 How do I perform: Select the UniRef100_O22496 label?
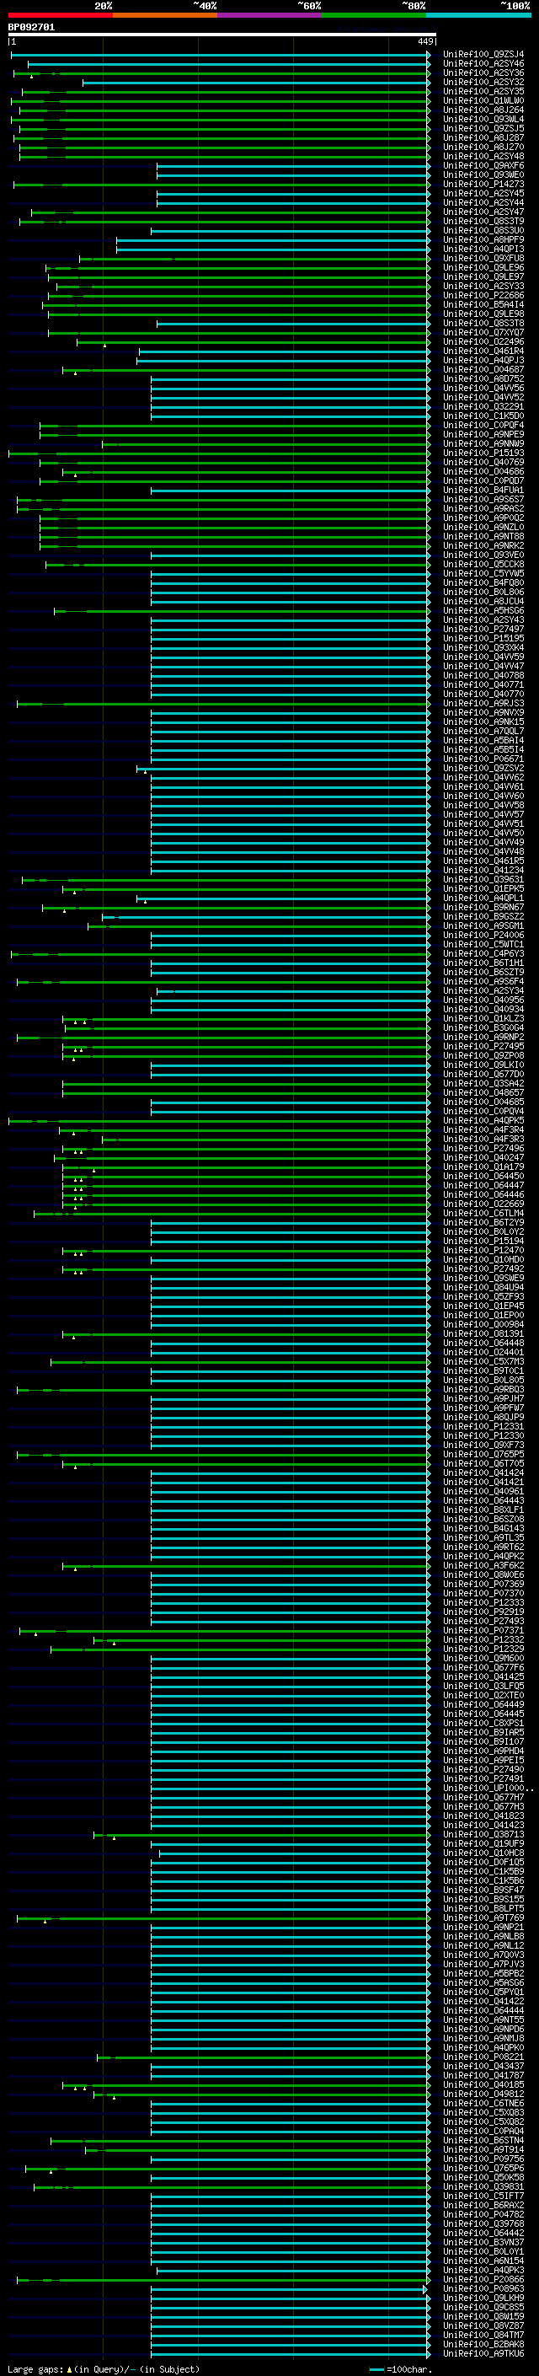point(483,342)
